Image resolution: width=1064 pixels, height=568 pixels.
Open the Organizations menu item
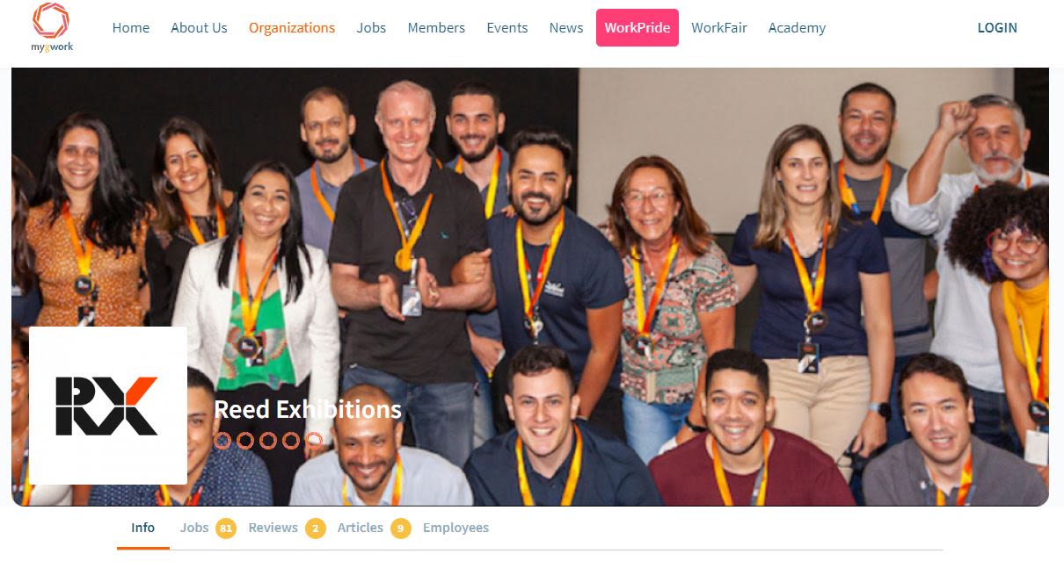click(292, 28)
